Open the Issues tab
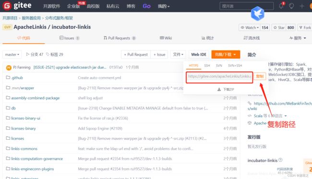 coord(70,38)
